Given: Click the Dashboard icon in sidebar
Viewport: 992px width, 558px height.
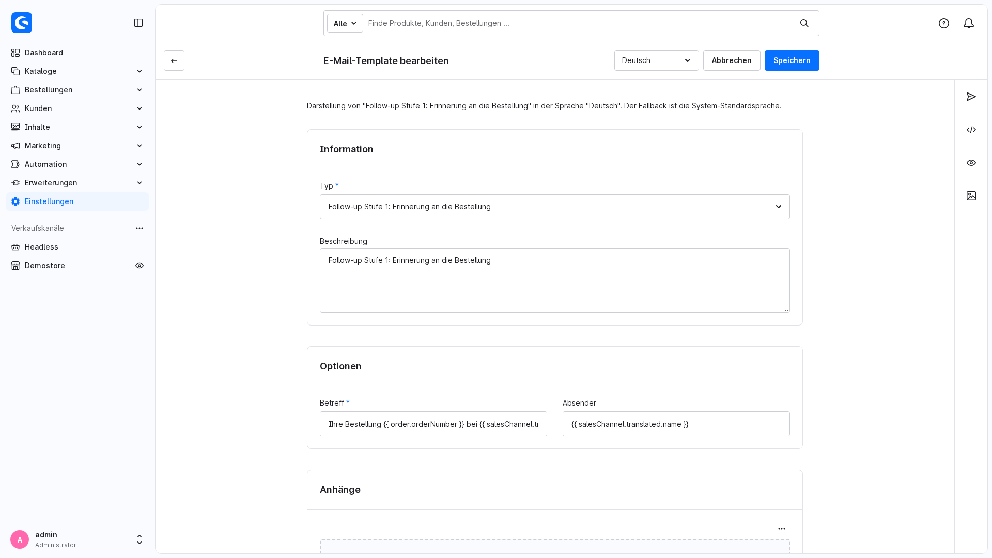Looking at the screenshot, I should click(x=16, y=53).
